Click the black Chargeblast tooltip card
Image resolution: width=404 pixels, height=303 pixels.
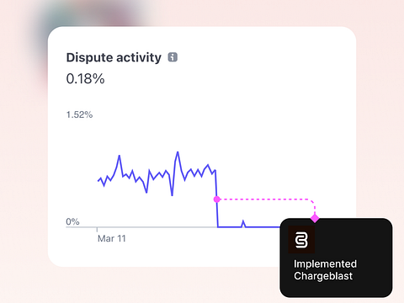[336, 258]
